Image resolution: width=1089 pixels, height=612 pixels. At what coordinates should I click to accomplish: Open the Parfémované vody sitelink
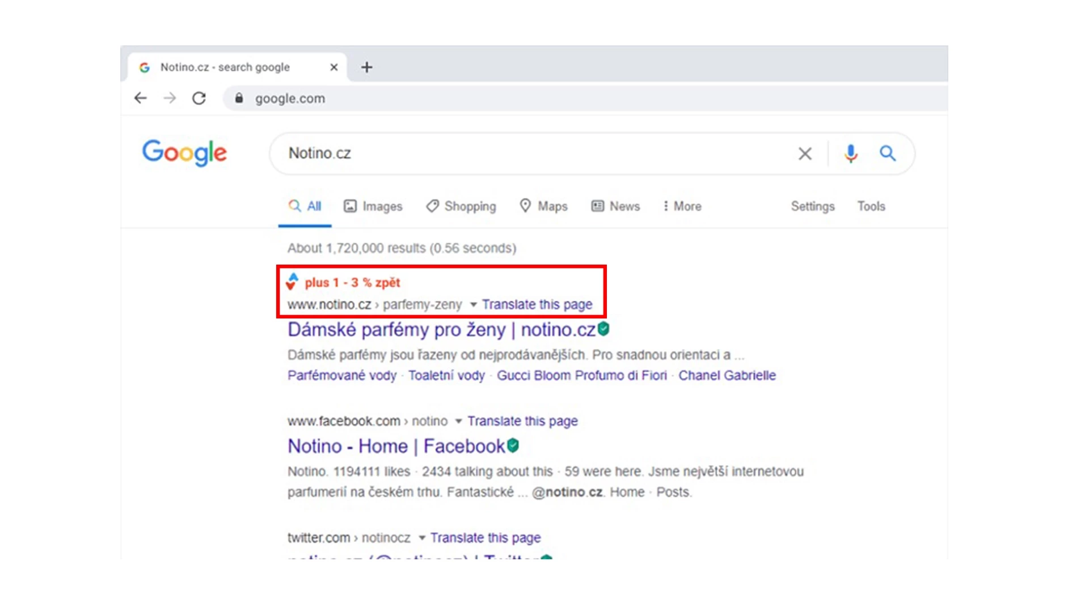coord(342,375)
